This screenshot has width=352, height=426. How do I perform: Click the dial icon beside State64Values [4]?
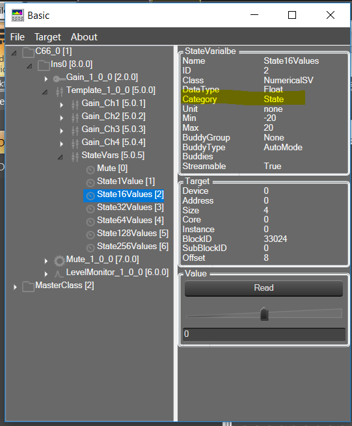[x=90, y=222]
